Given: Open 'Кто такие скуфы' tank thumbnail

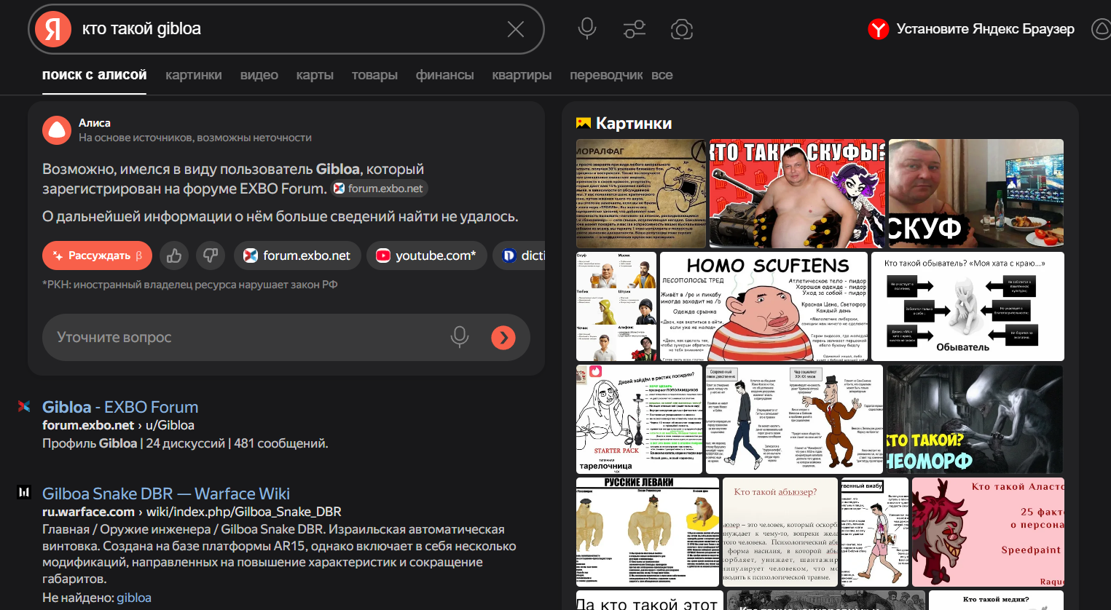Looking at the screenshot, I should coord(797,194).
